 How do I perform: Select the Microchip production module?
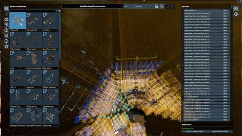(34, 79)
